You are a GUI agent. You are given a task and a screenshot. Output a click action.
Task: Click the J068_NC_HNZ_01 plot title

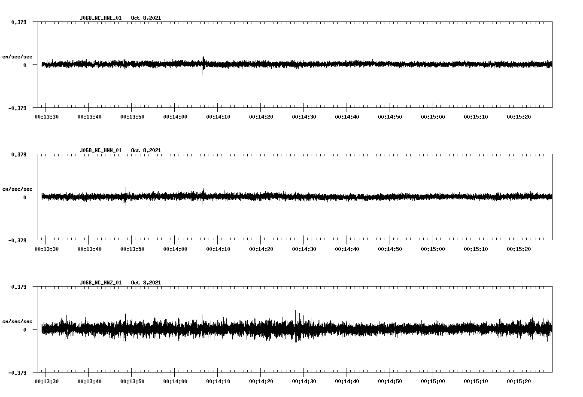point(100,283)
